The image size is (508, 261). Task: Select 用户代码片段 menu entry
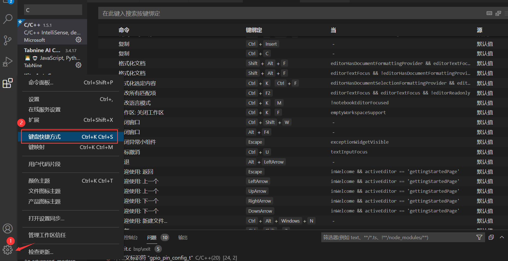[x=71, y=164]
